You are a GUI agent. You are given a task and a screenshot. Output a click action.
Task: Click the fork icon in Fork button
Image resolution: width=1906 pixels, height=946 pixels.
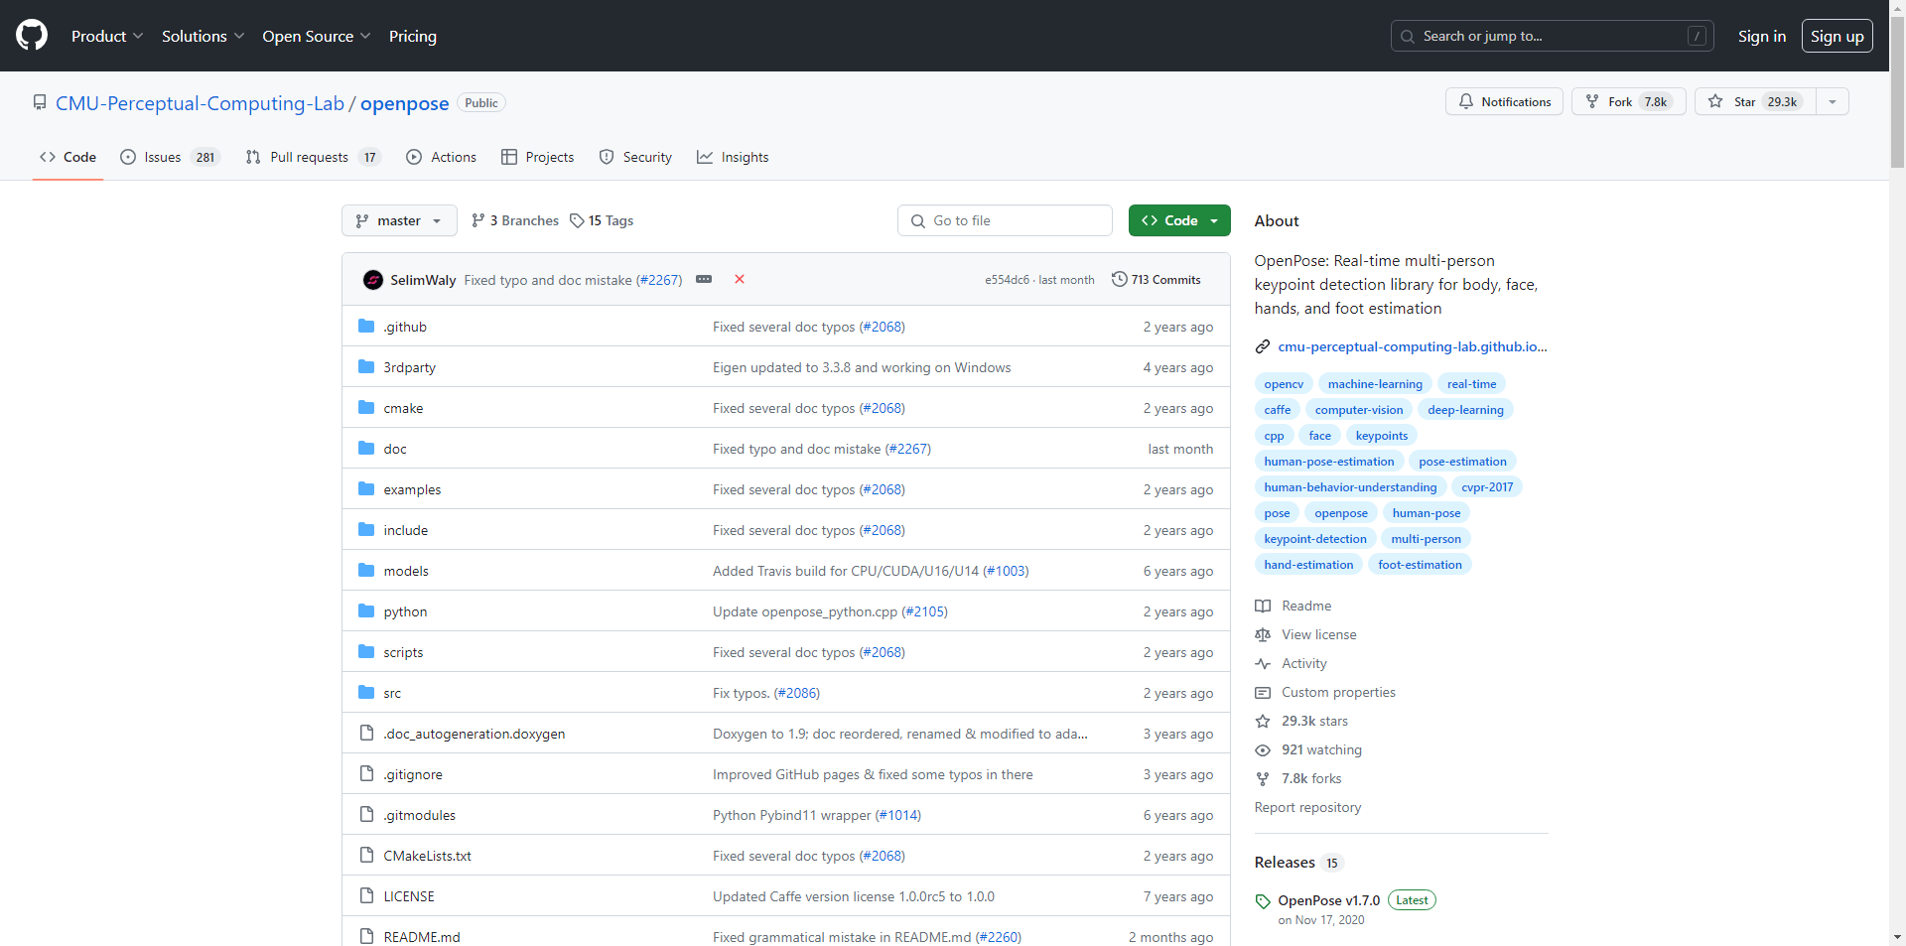(1592, 101)
